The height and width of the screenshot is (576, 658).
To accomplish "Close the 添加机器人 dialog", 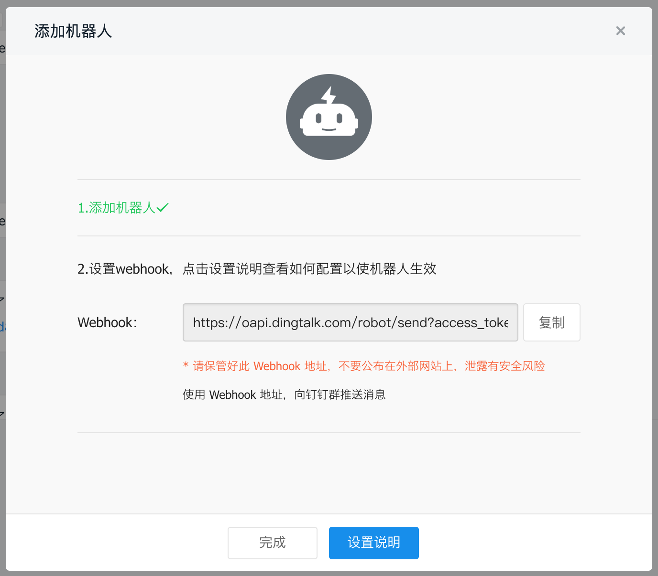I will click(x=620, y=31).
